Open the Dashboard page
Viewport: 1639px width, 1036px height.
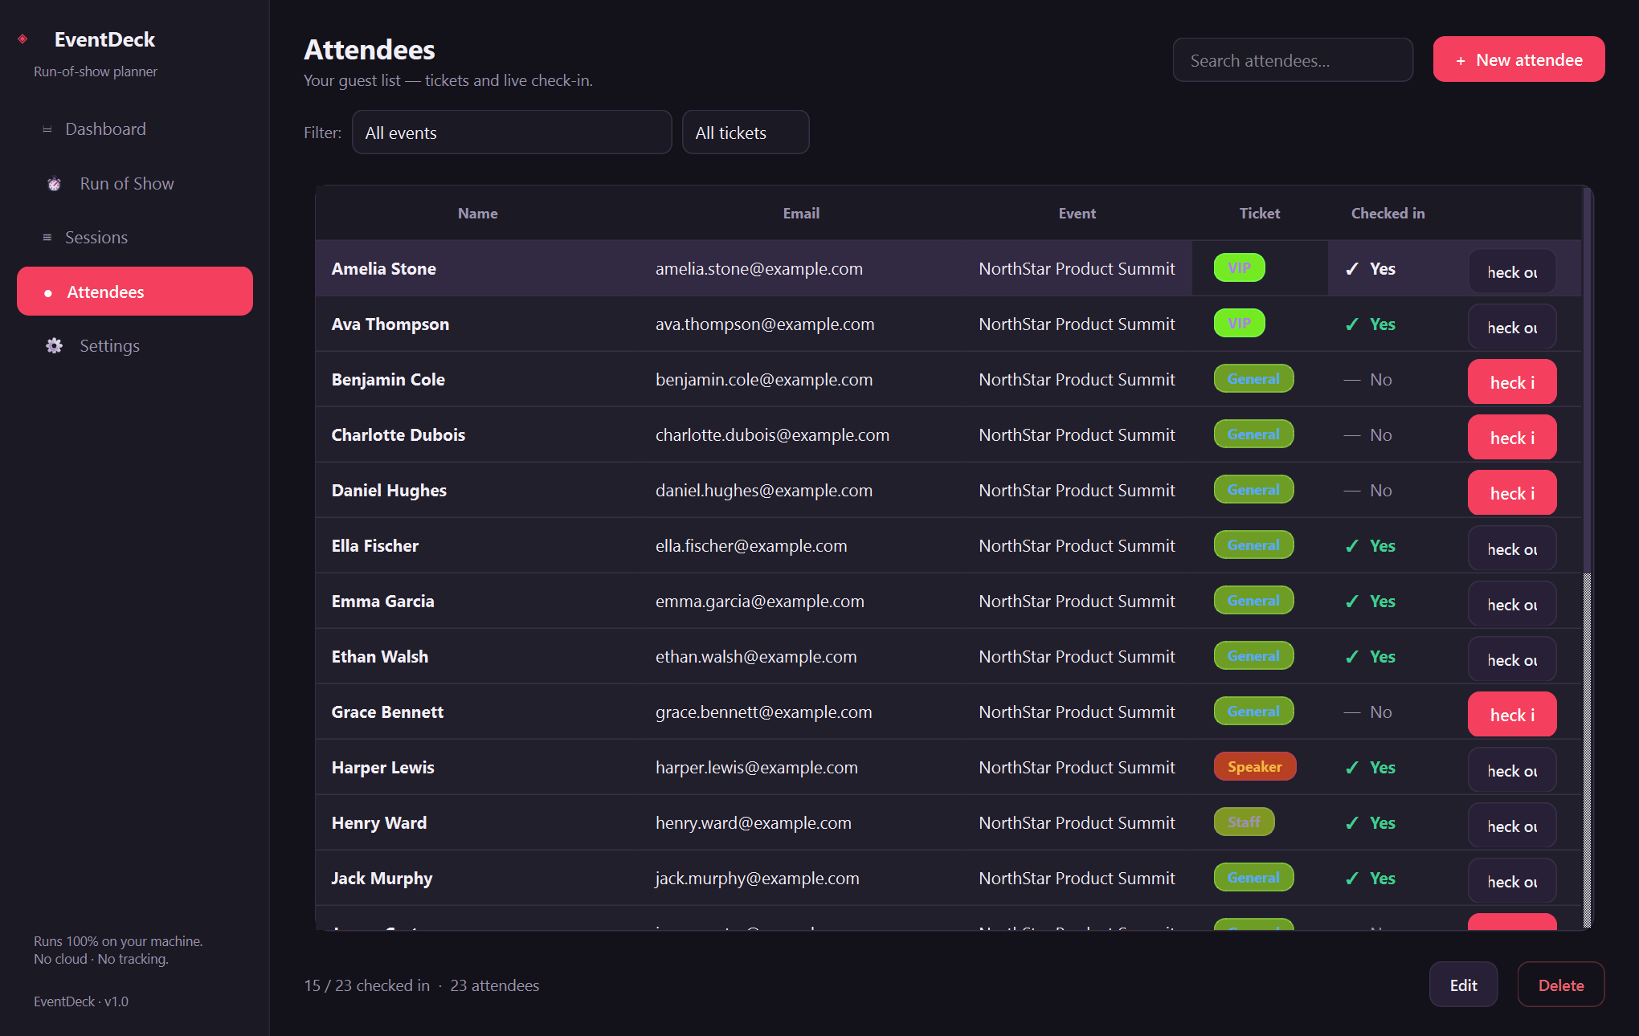135,129
